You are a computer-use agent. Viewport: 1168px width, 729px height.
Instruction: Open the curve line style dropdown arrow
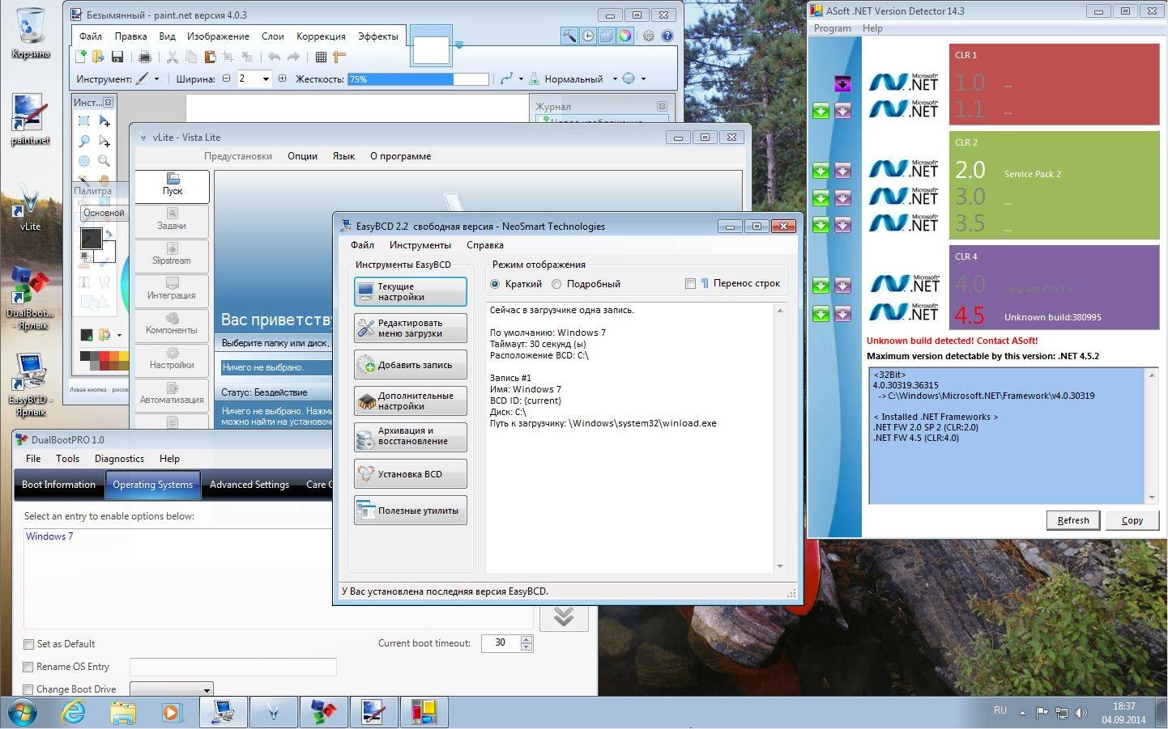tap(520, 79)
